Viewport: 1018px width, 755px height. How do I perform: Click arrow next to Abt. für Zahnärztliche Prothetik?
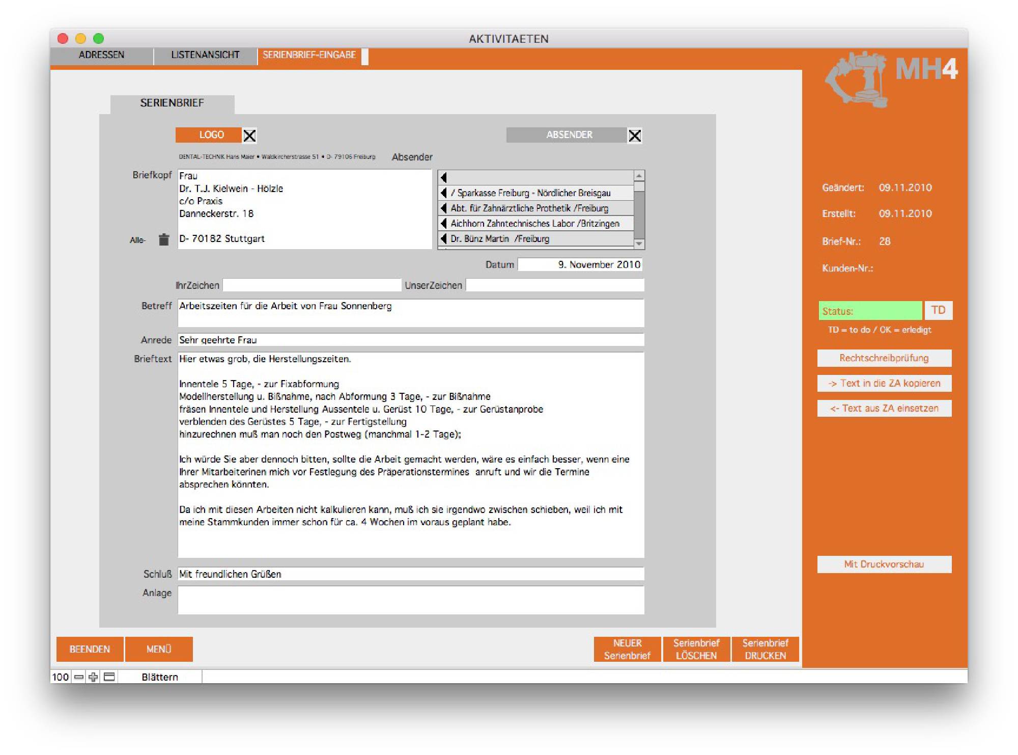point(444,208)
